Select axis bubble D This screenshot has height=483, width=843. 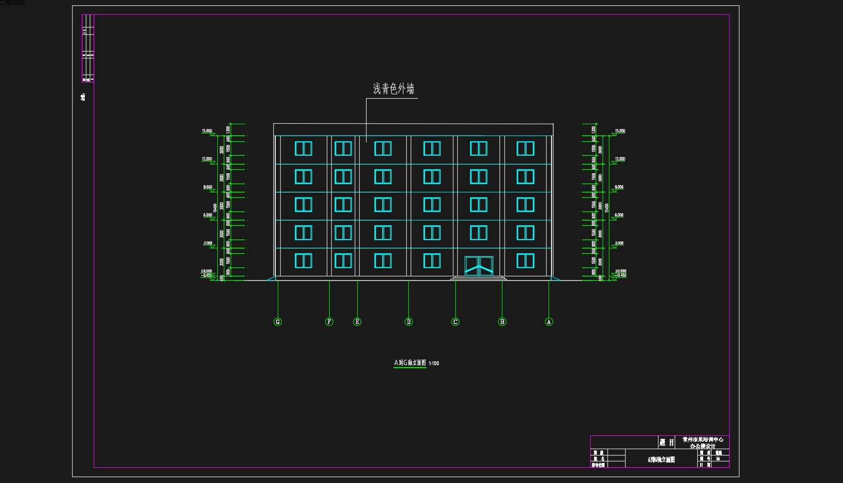click(x=409, y=322)
